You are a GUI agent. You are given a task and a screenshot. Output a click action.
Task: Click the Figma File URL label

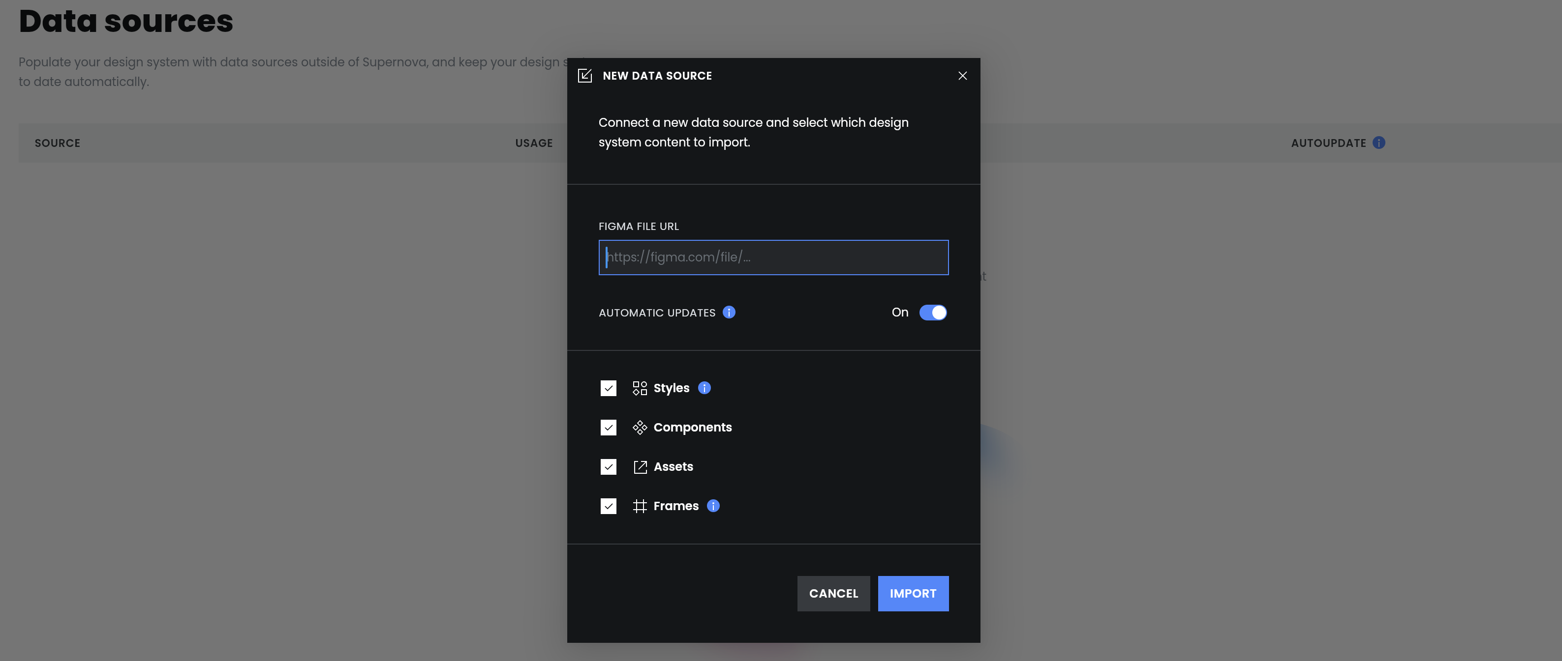tap(639, 226)
